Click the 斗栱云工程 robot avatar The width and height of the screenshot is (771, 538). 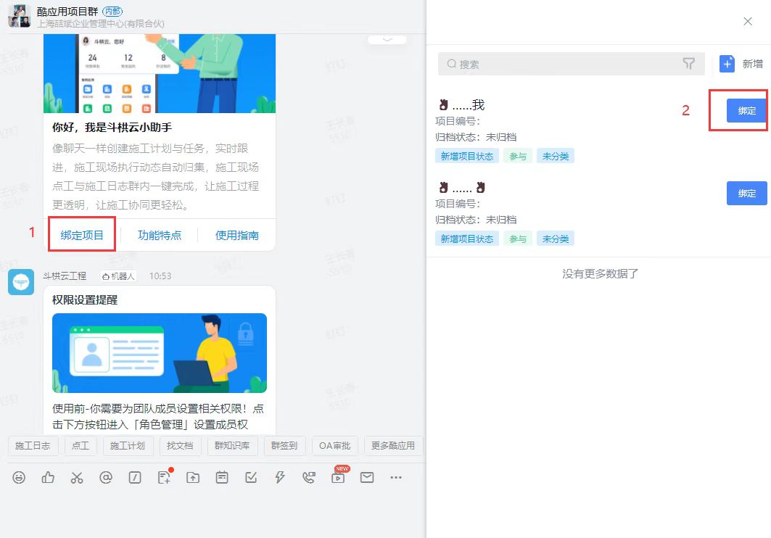coord(21,282)
